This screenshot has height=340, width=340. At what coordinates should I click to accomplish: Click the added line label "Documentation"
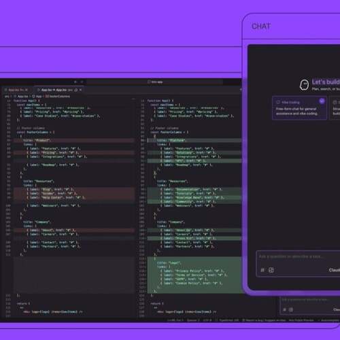pos(194,189)
